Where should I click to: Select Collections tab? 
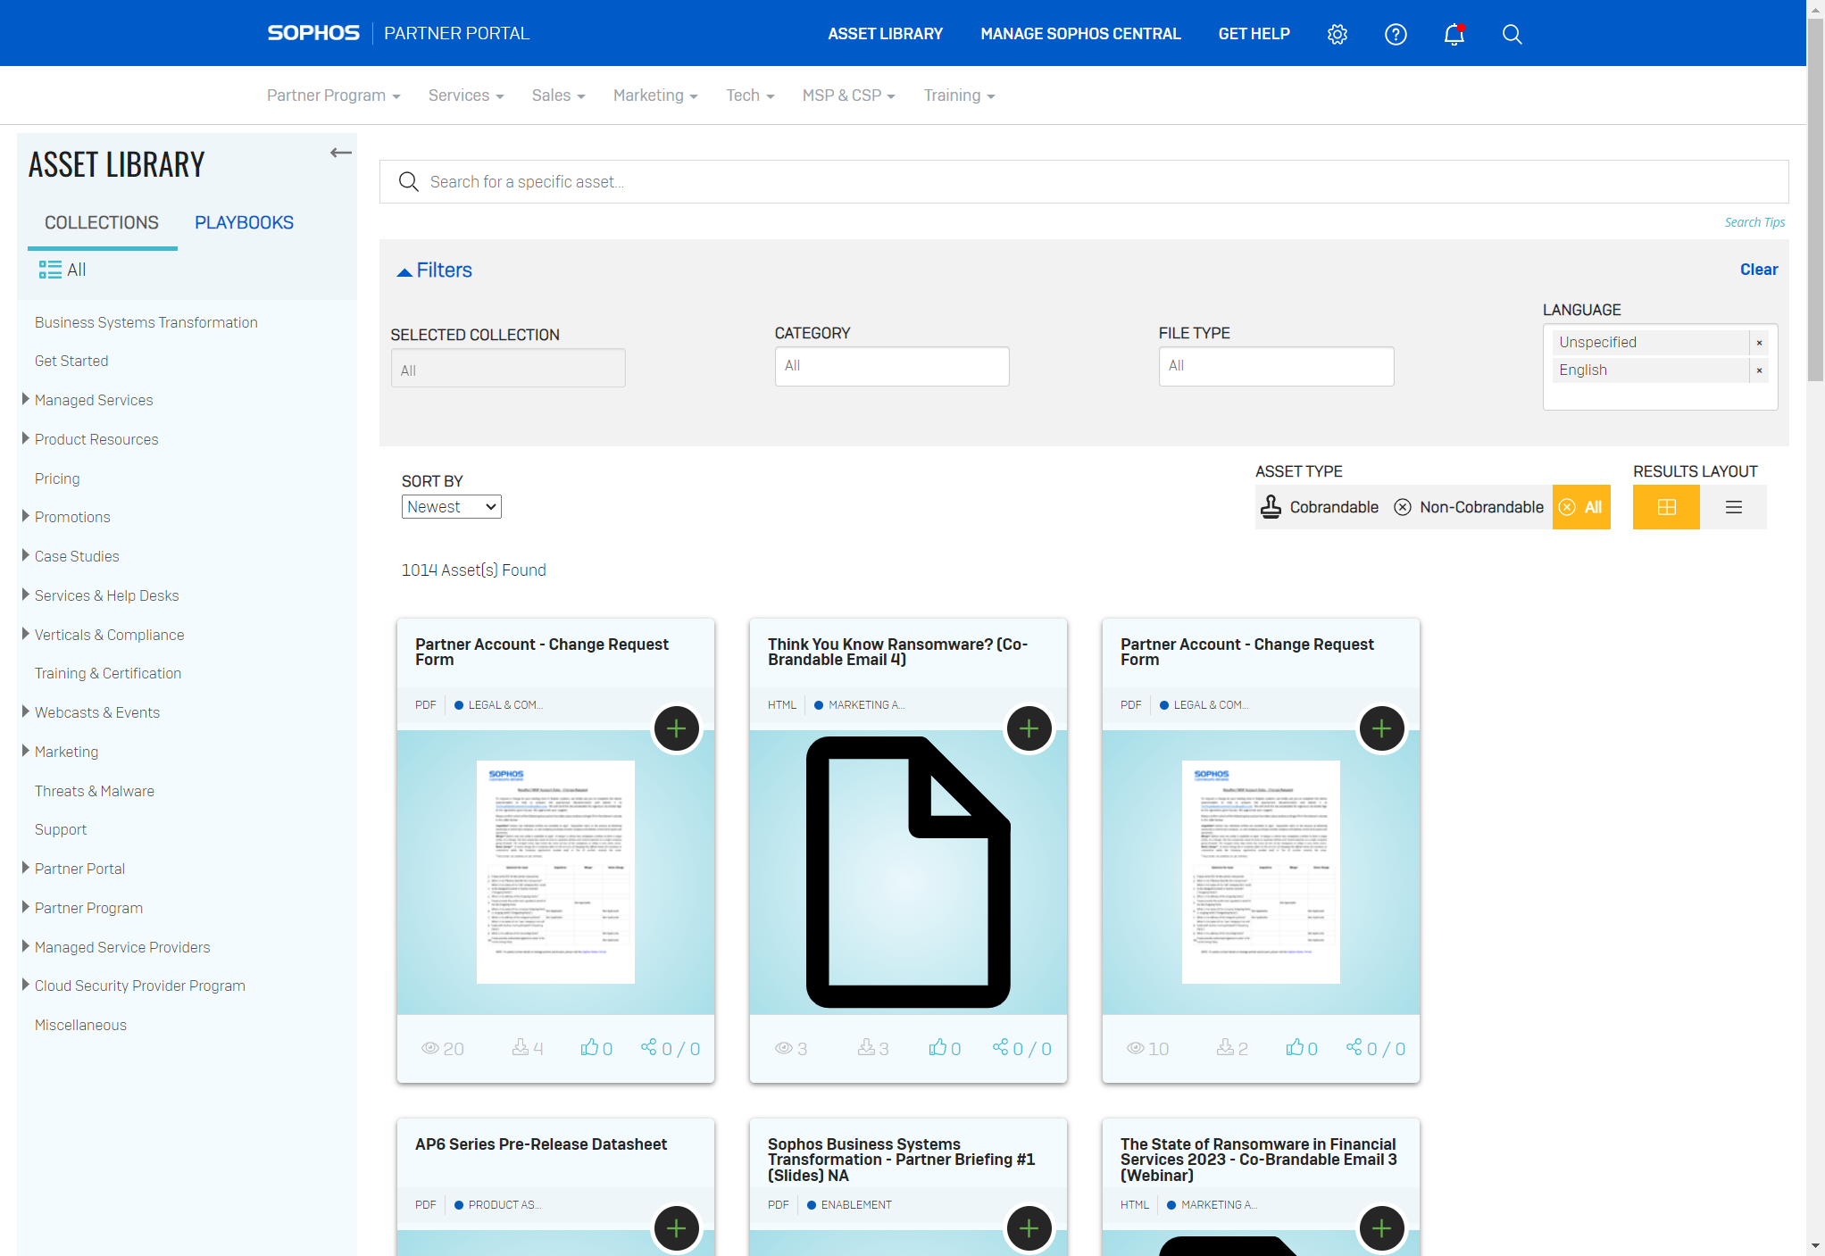(x=102, y=222)
